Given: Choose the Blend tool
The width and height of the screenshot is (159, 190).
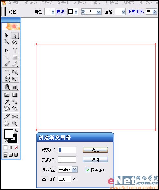Looking at the screenshot, I should tap(15, 102).
